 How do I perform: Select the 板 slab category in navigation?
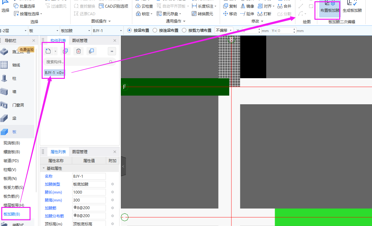pyautogui.click(x=17, y=132)
